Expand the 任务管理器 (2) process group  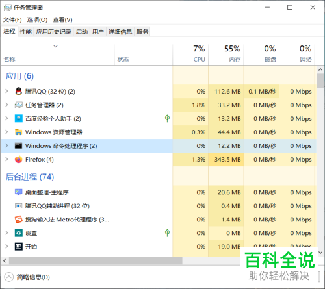pyautogui.click(x=6, y=105)
